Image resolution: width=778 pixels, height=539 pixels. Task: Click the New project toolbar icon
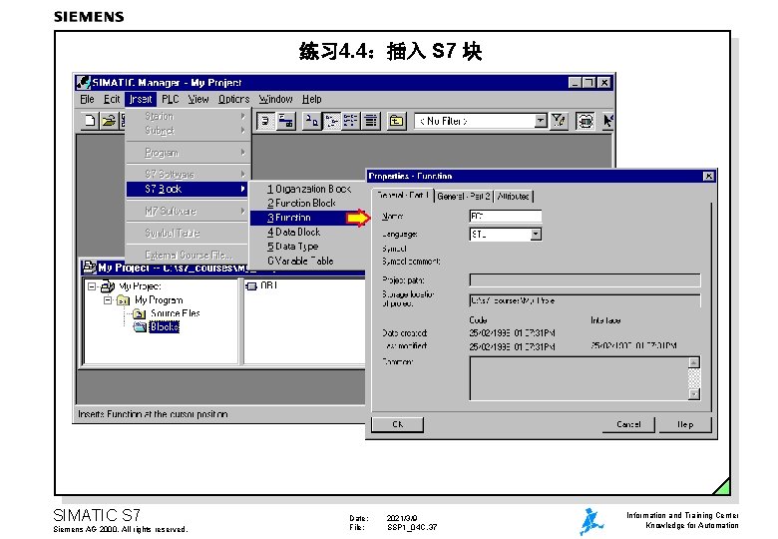tap(90, 121)
